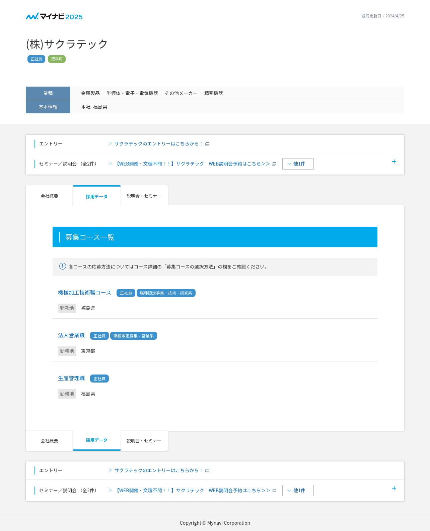Image resolution: width=430 pixels, height=531 pixels.
Task: Click 精密機器 industry text
Action: pos(214,93)
